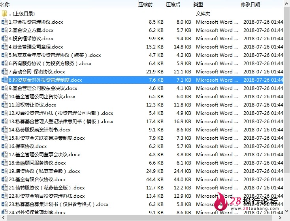Click Word icon of 16.保密协议.docx
290x221 pixels.
coord(4,146)
